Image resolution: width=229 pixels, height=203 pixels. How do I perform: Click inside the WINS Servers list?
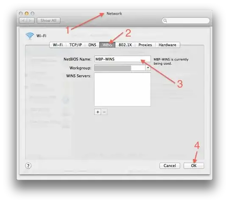(123, 89)
